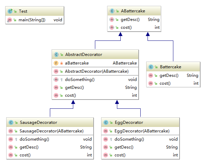This screenshot has height=165, width=206.
Task: Click the String return type of Battercake getDesc()
Action: (193, 75)
